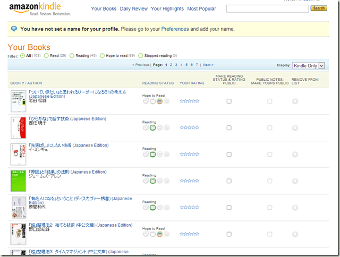Viewport: 340px width, 257px height.
Task: Set 「有名人になる」ということ to Hope to Read icon
Action: click(159, 208)
